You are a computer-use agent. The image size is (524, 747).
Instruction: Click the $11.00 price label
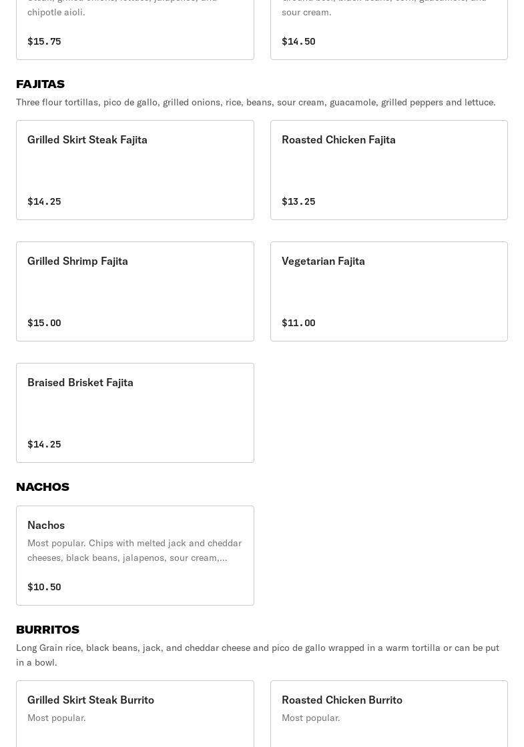(x=298, y=323)
